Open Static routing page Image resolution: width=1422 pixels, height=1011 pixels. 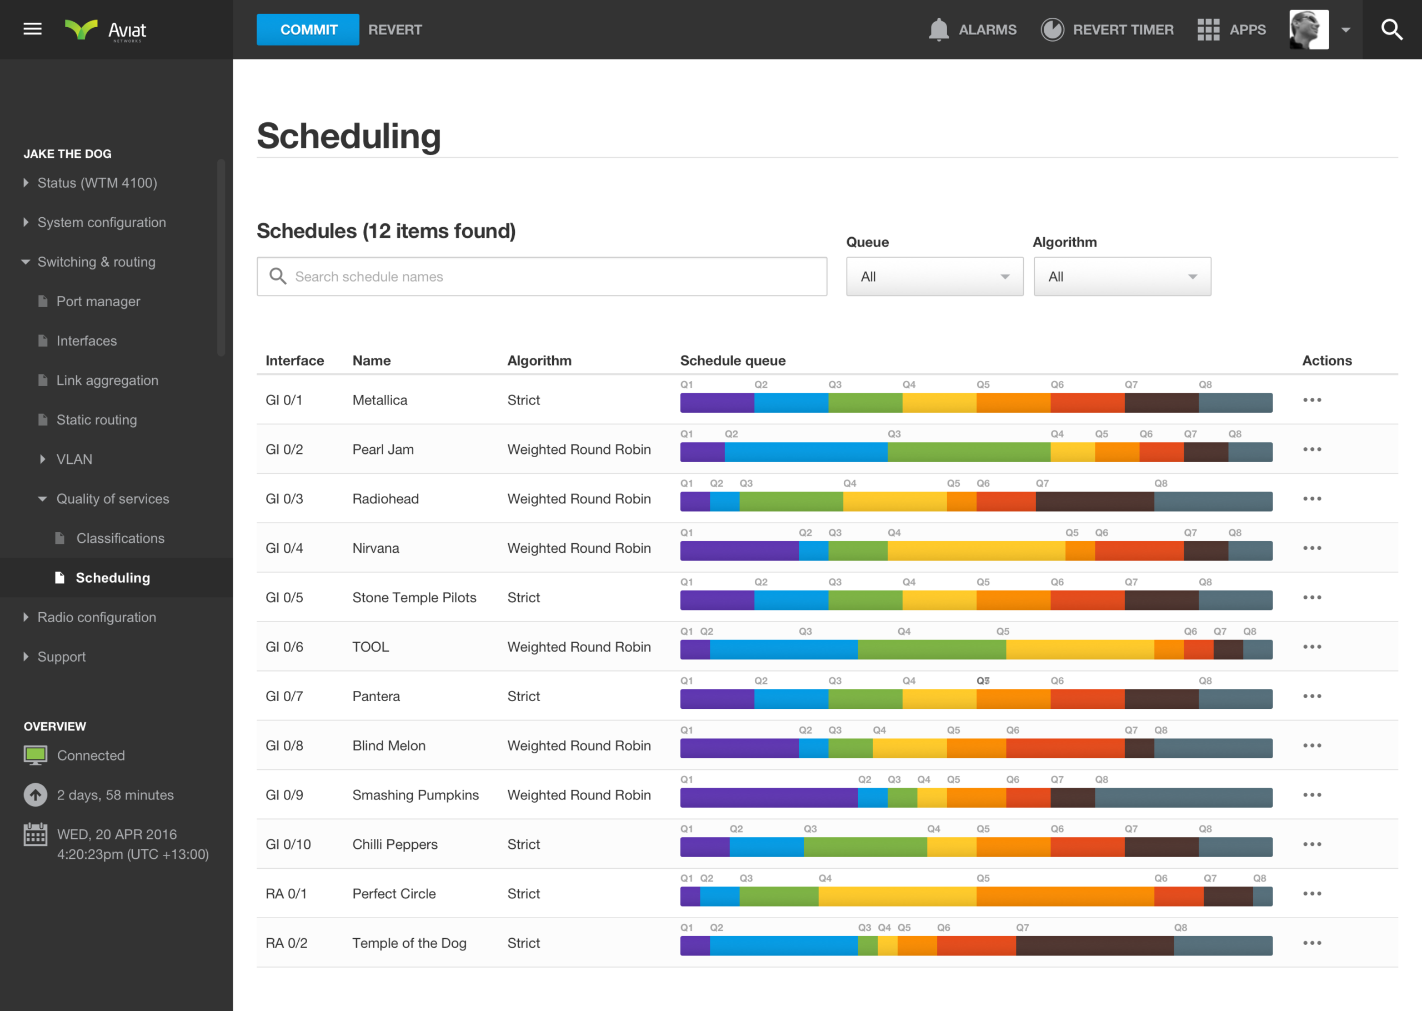(x=97, y=419)
